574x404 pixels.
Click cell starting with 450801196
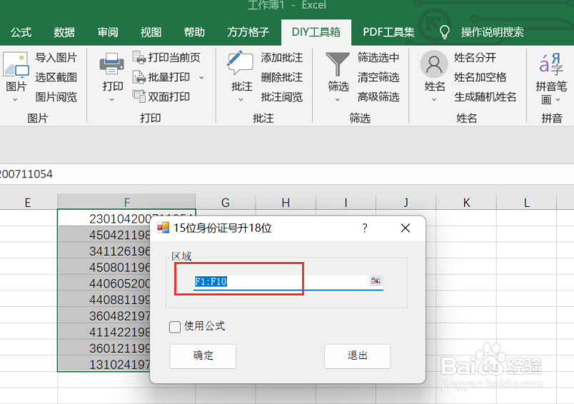pos(104,267)
